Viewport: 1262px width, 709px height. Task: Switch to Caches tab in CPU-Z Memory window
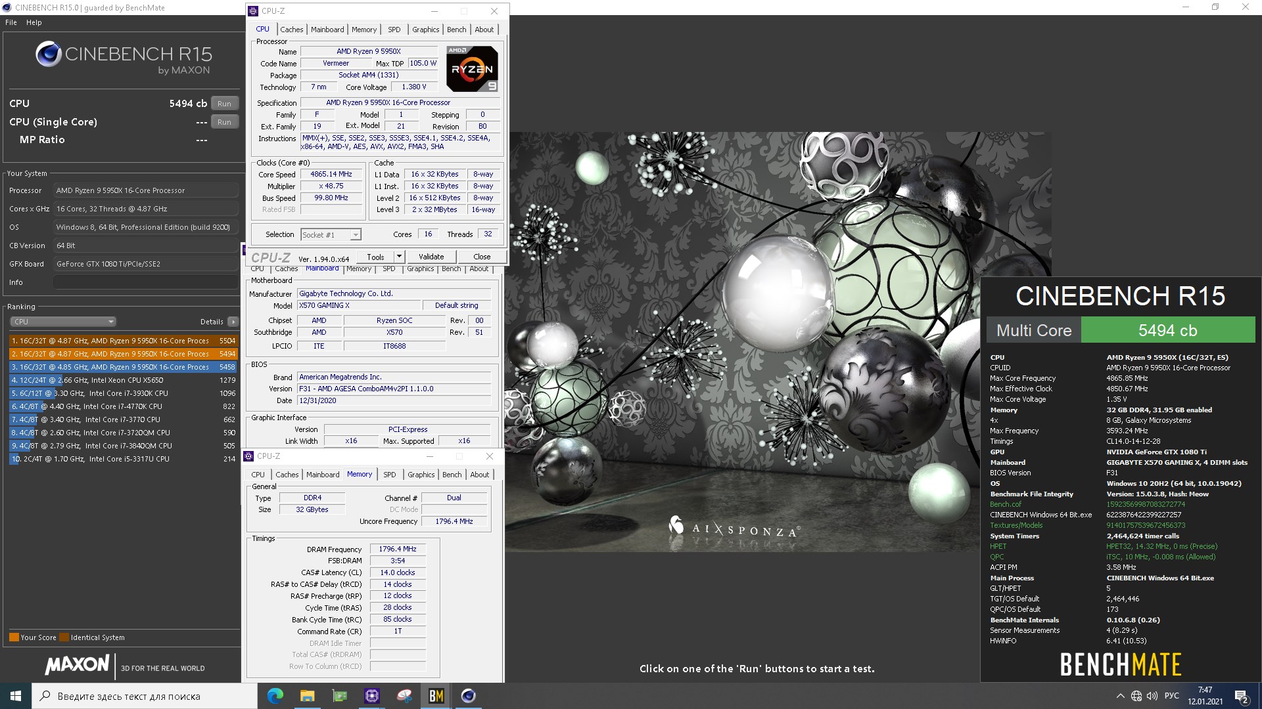(x=287, y=475)
